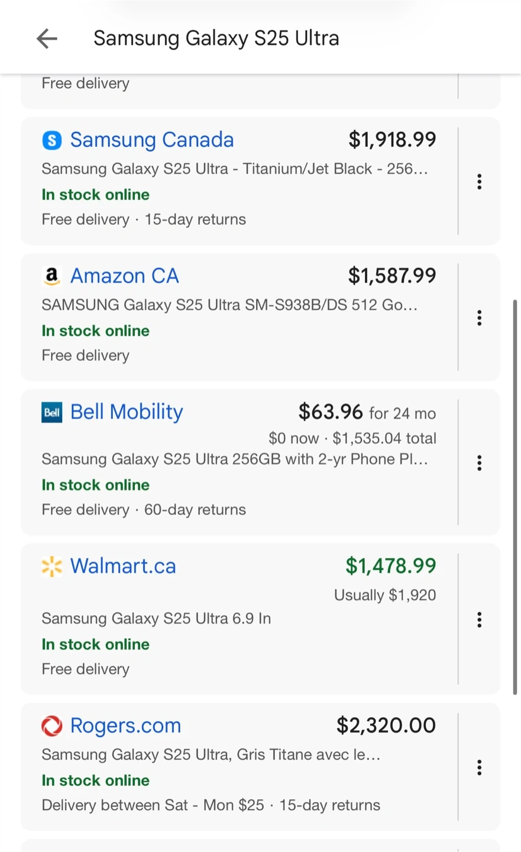Click the Rogers.com red logo

(x=52, y=726)
